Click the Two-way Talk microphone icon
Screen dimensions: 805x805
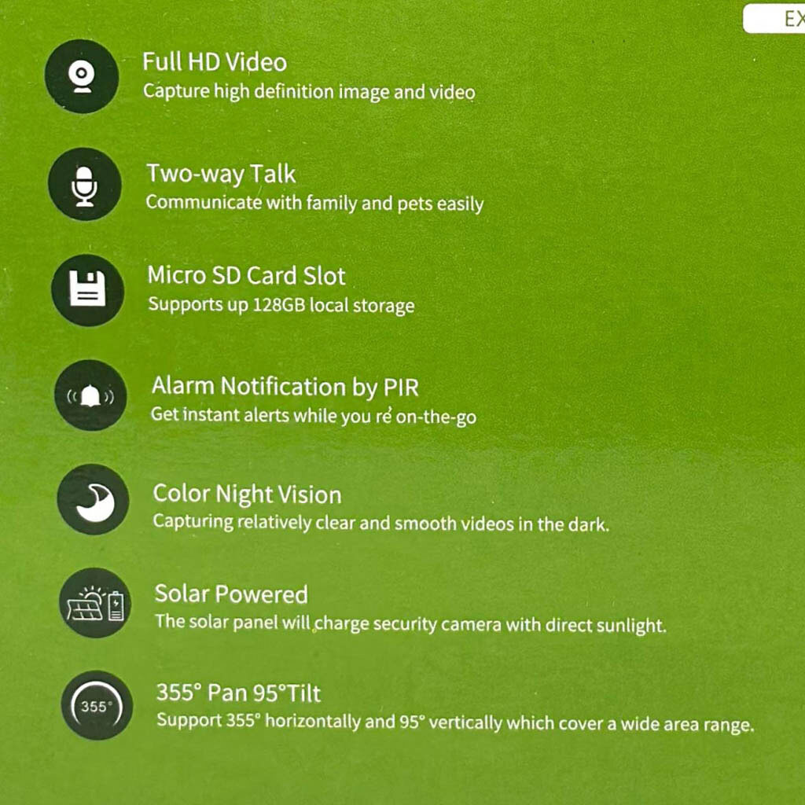(85, 184)
